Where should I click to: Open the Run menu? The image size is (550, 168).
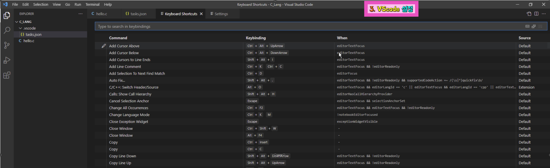78,4
